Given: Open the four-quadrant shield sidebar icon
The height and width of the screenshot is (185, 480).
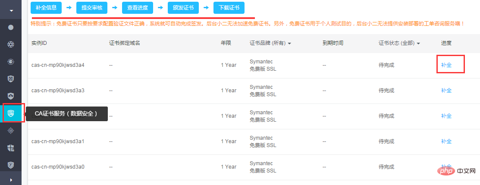Looking at the screenshot, I should pos(11,148).
